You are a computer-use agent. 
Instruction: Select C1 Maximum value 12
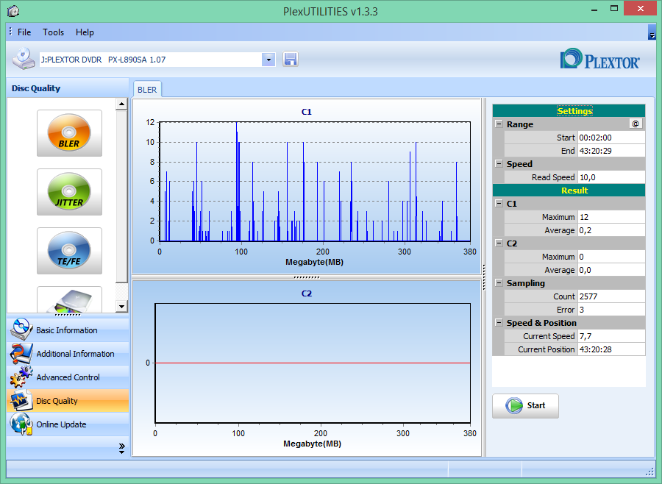tap(611, 217)
